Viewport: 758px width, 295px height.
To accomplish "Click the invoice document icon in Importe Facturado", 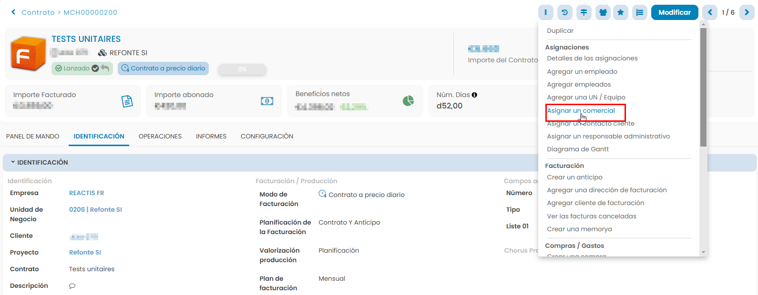I will point(127,101).
